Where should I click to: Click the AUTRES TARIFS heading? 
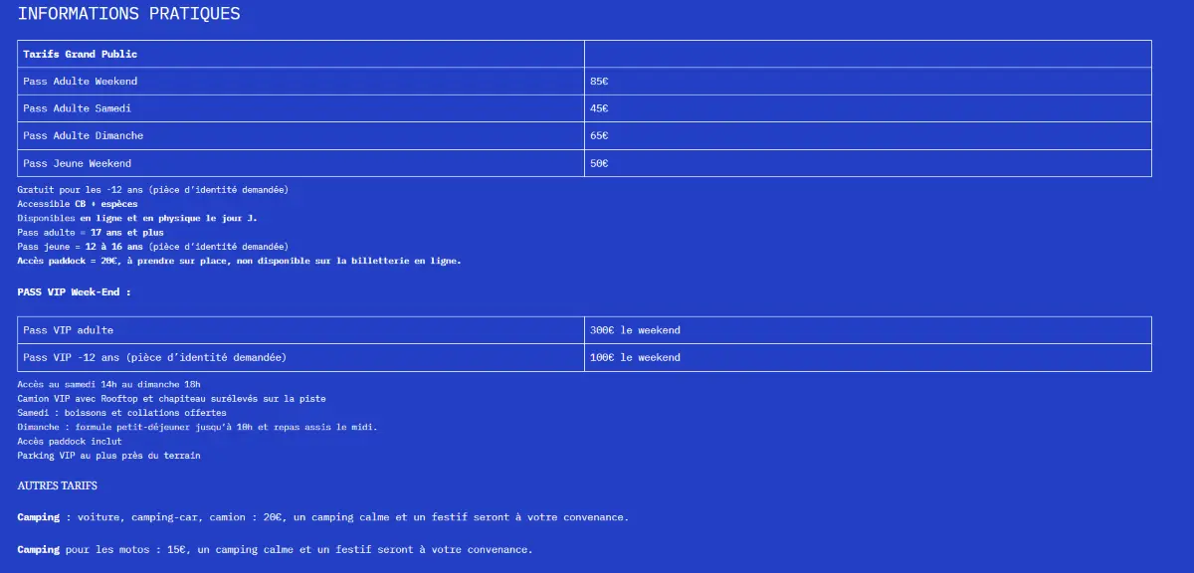tap(57, 485)
